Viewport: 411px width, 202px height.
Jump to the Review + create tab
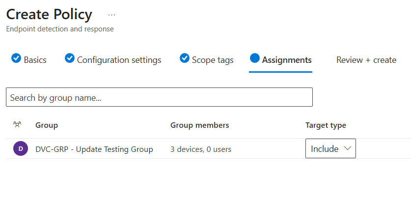366,60
